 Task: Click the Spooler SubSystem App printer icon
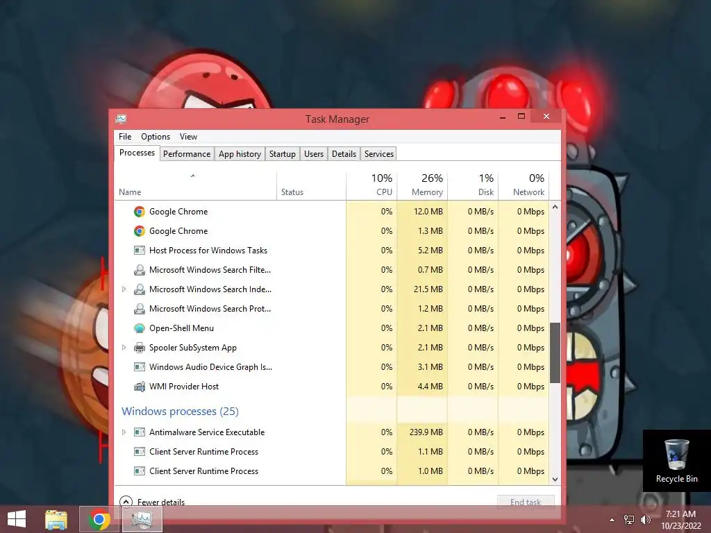coord(139,348)
